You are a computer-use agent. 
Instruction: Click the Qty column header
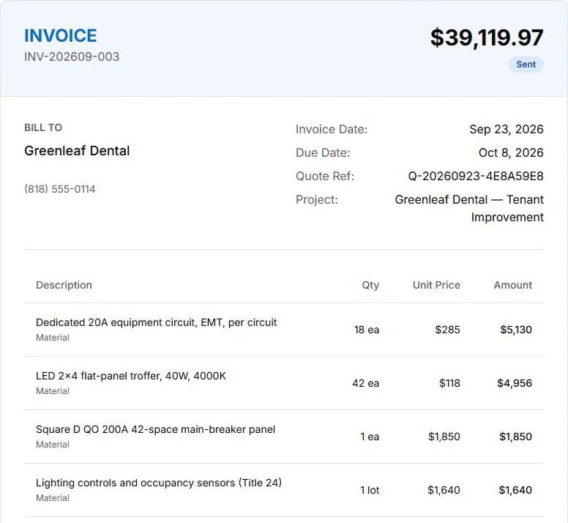coord(370,285)
